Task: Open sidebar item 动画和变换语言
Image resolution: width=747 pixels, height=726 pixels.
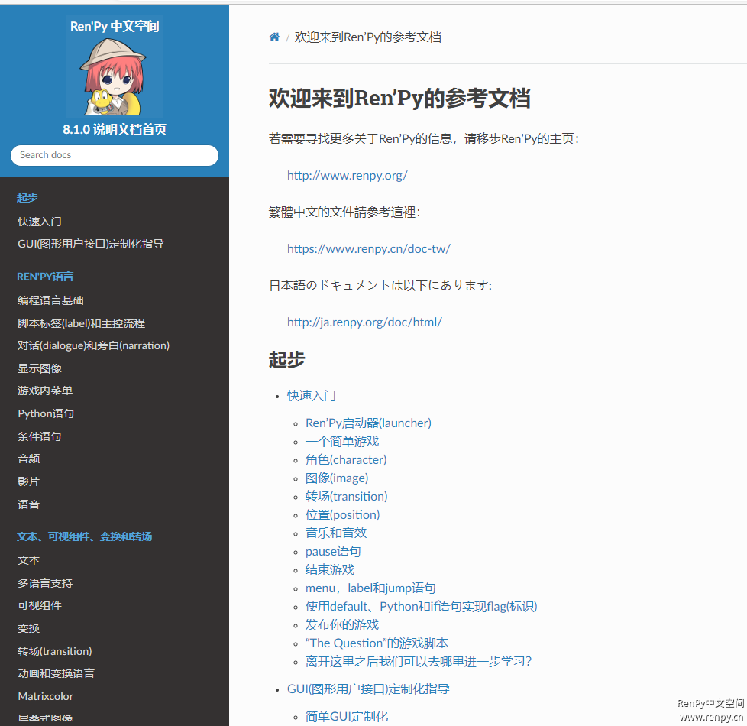Action: tap(56, 673)
